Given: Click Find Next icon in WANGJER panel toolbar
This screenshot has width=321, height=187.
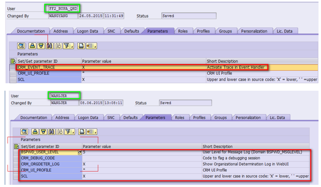Looking at the screenshot, I should (60, 132).
